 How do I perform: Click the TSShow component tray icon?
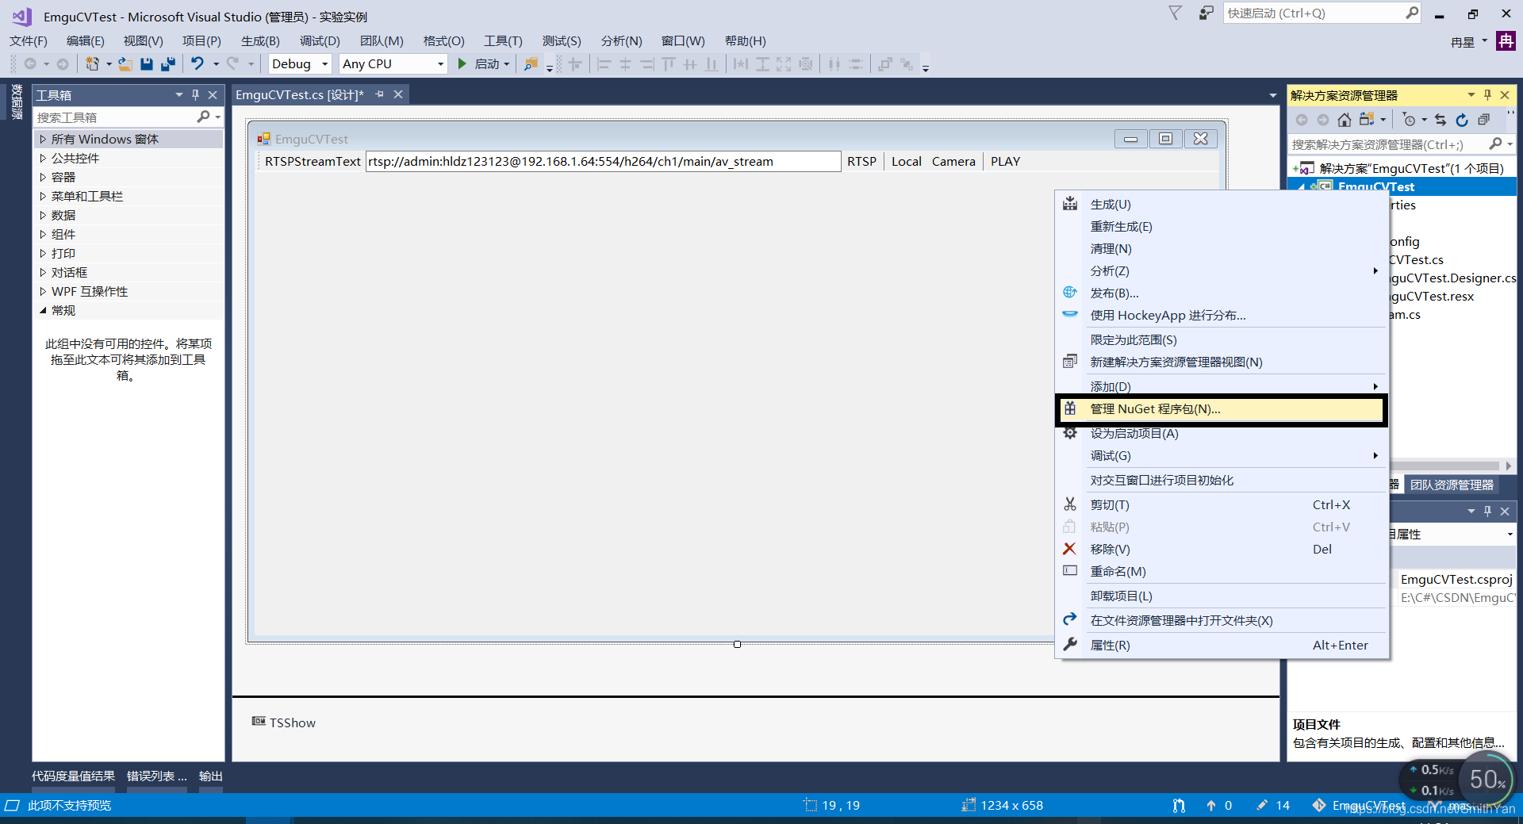[259, 721]
